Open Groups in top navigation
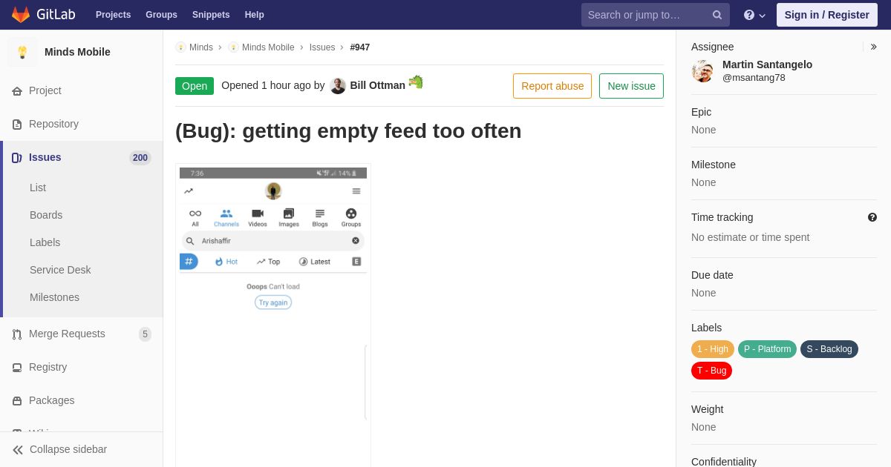891x467 pixels. 161,15
